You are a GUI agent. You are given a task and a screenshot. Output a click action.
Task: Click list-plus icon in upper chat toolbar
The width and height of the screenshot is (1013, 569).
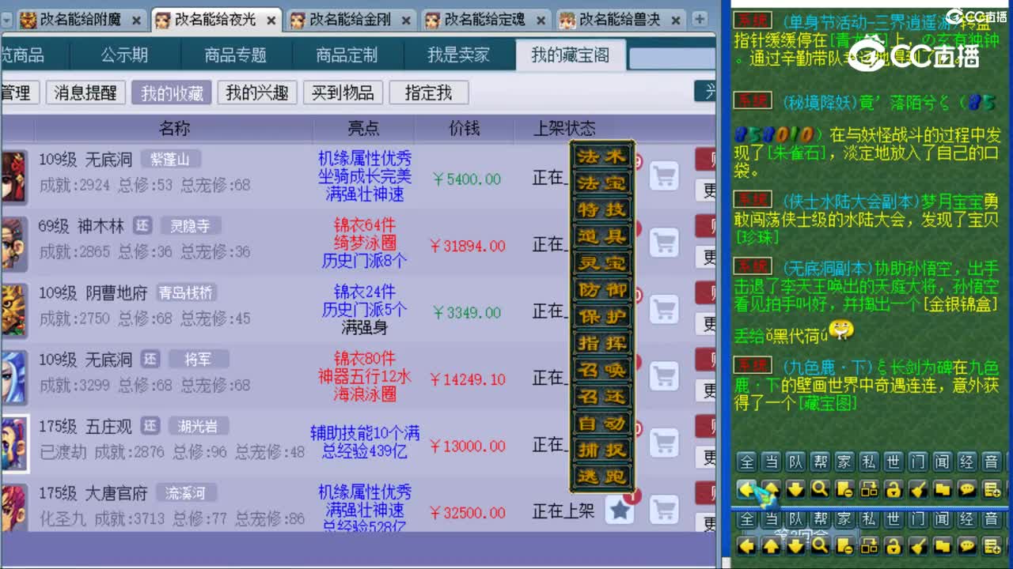point(992,489)
